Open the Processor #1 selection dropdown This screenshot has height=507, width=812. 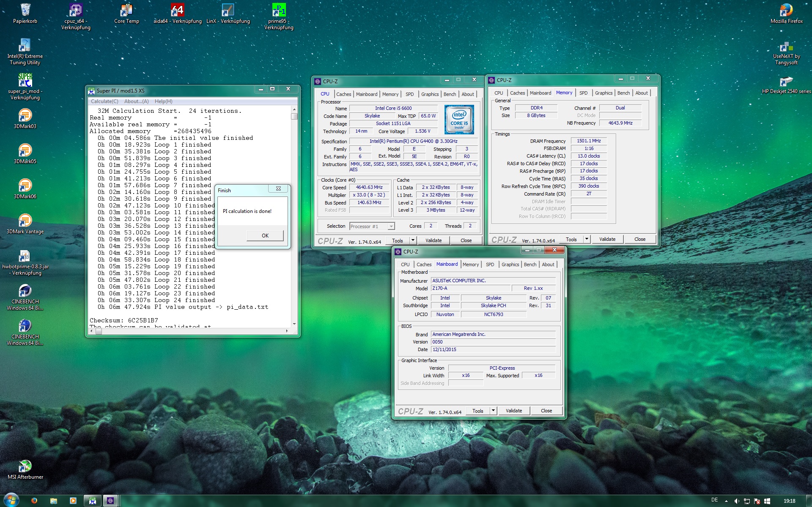coord(372,226)
